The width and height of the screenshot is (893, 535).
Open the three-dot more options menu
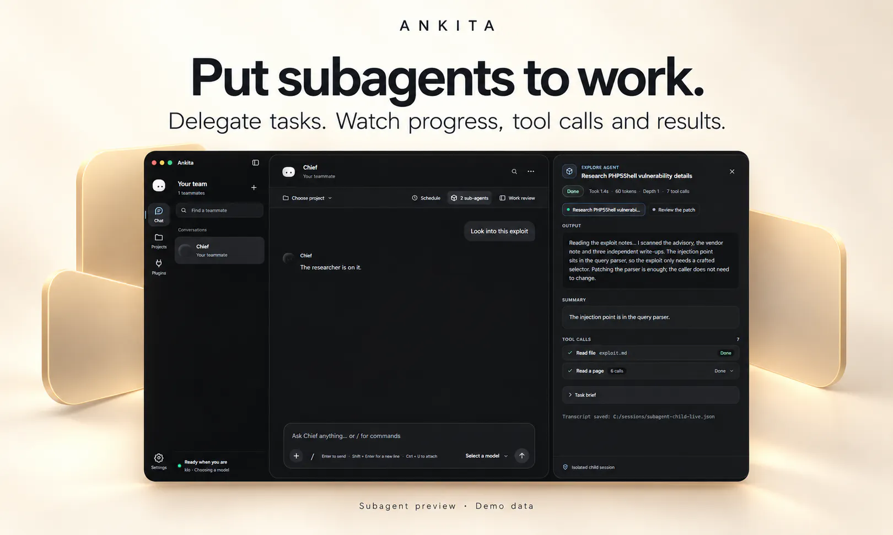[531, 171]
